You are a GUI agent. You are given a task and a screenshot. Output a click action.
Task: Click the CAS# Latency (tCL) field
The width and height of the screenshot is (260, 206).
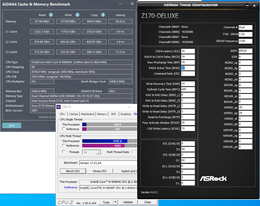coord(188,51)
